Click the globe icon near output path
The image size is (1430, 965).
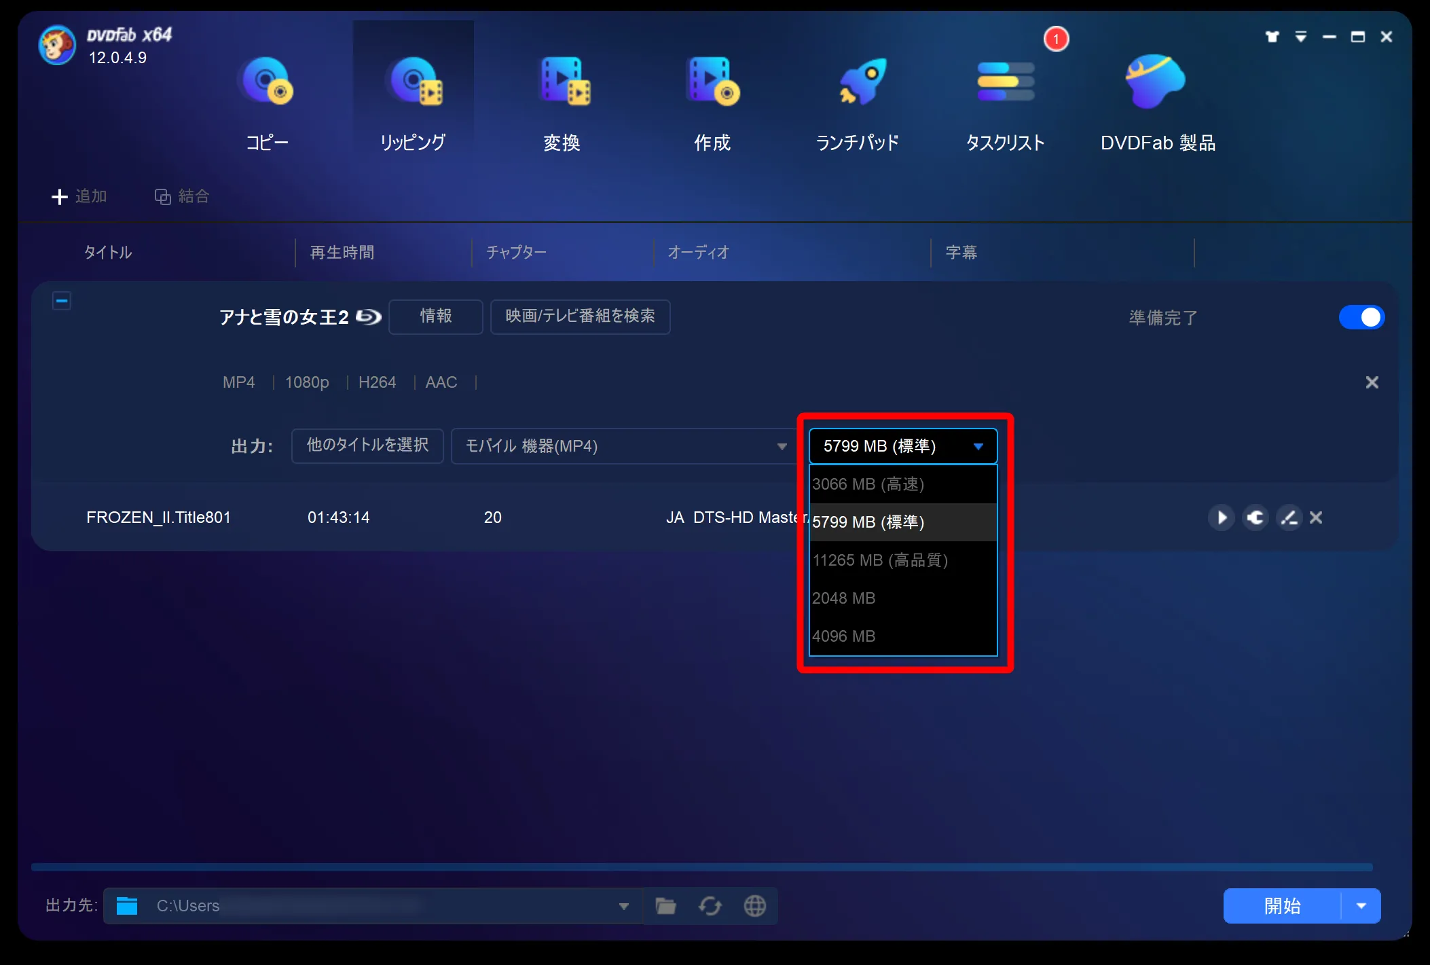755,906
